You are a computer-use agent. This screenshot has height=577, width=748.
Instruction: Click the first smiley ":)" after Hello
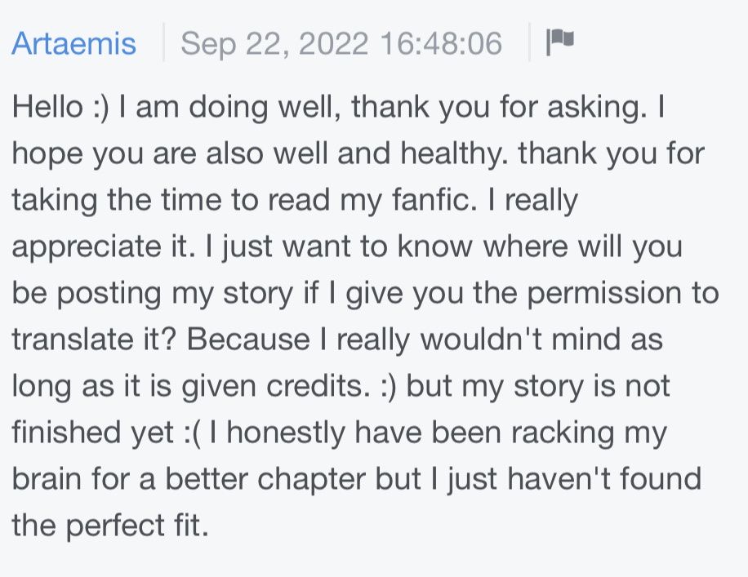pos(100,107)
